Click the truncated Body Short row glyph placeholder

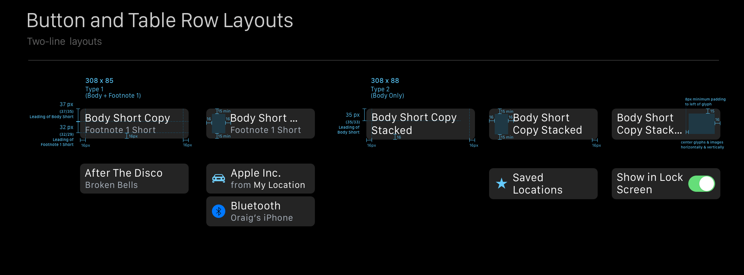pos(219,124)
